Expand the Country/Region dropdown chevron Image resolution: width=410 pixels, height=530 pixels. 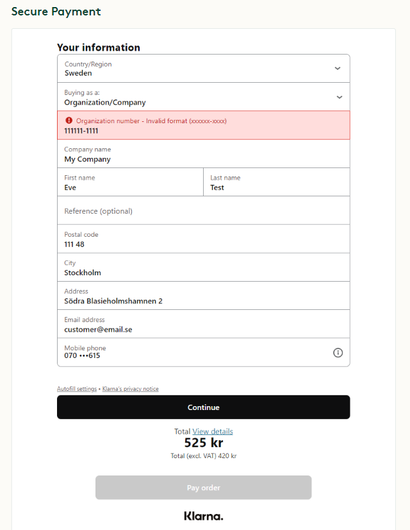[x=338, y=69]
